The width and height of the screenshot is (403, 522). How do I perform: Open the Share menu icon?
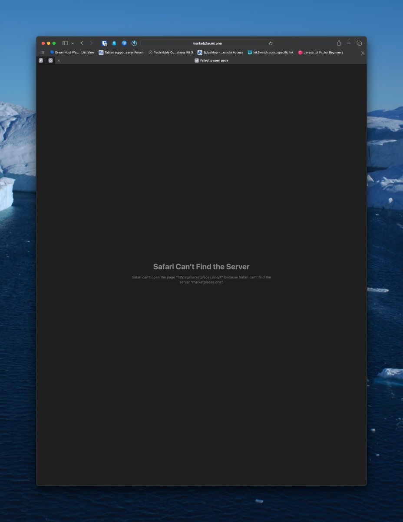[339, 43]
